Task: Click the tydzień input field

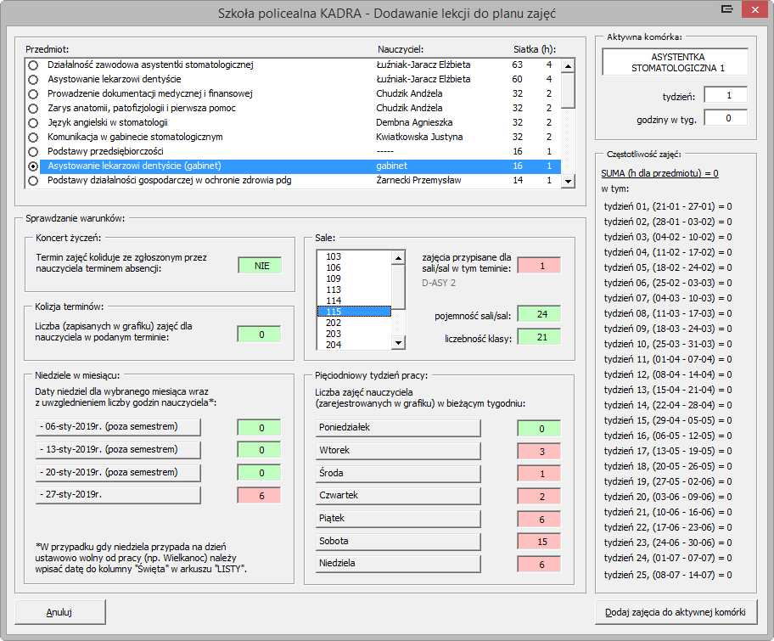Action: pos(726,96)
